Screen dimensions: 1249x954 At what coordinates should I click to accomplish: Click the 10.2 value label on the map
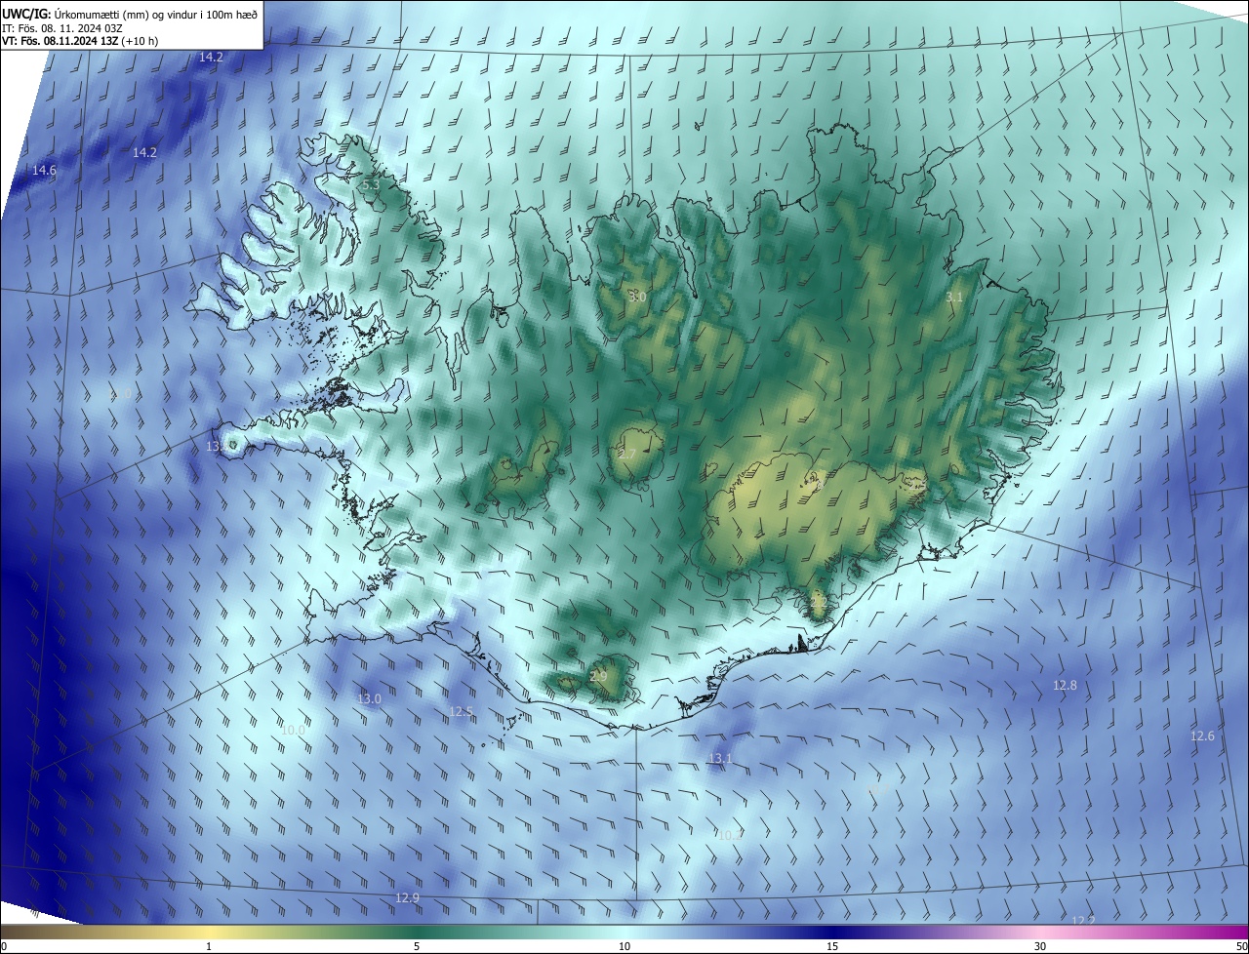click(729, 835)
